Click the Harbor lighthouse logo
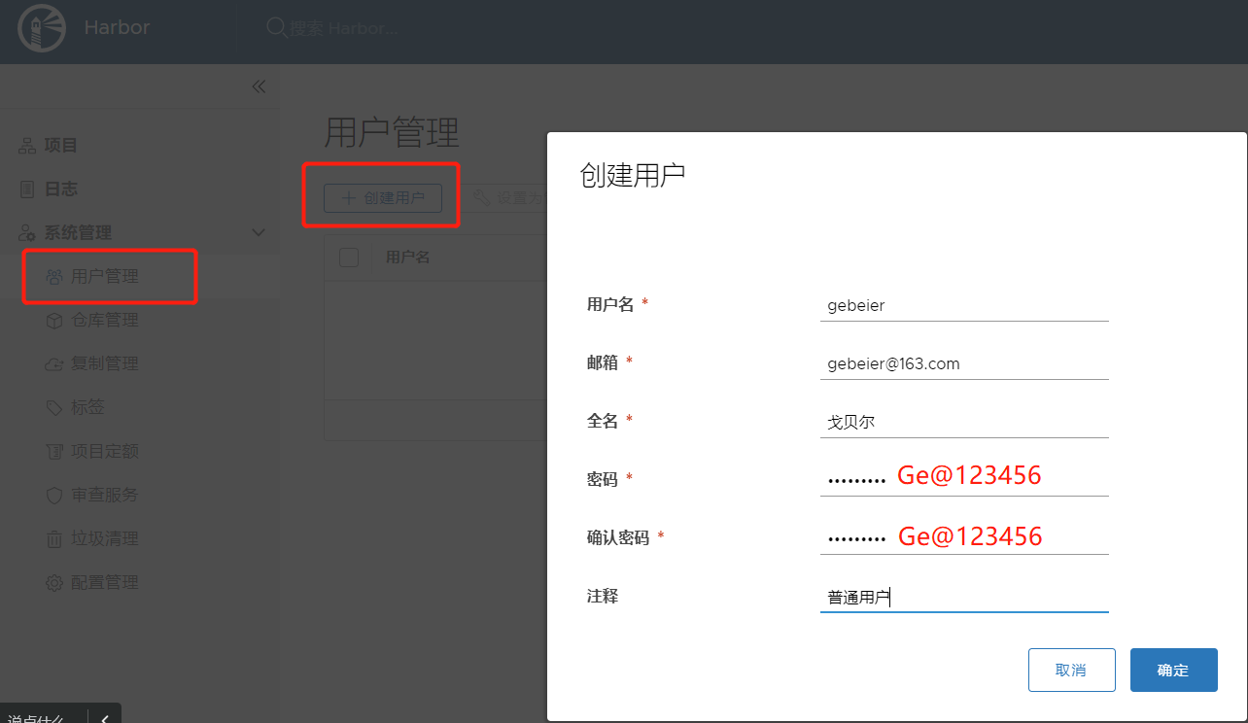This screenshot has width=1248, height=723. (42, 27)
